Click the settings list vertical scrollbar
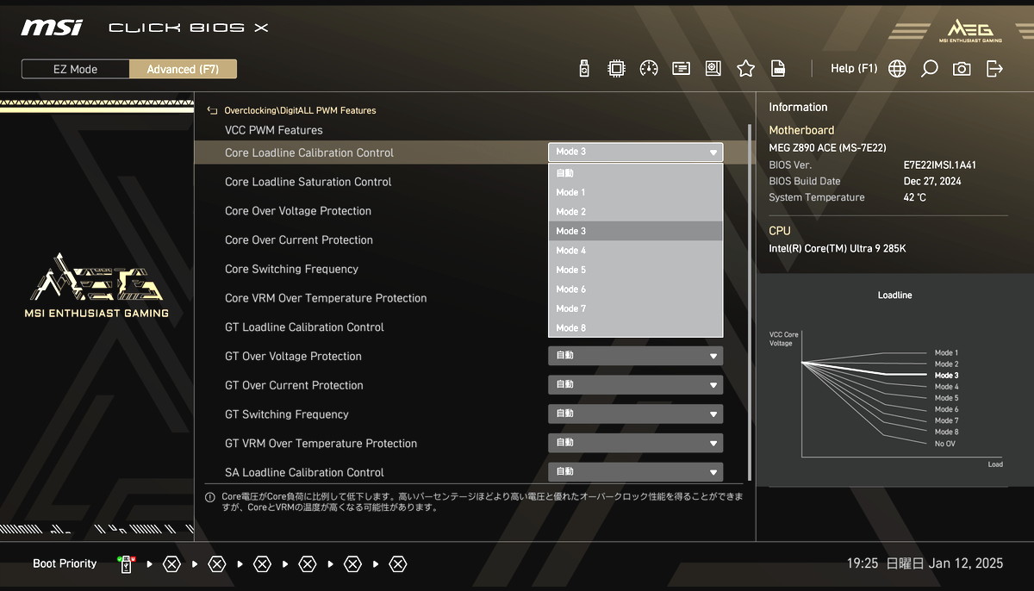Screen dimensions: 1034x591 click(751, 303)
